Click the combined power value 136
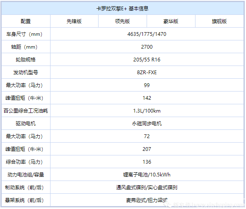 pos(147,162)
